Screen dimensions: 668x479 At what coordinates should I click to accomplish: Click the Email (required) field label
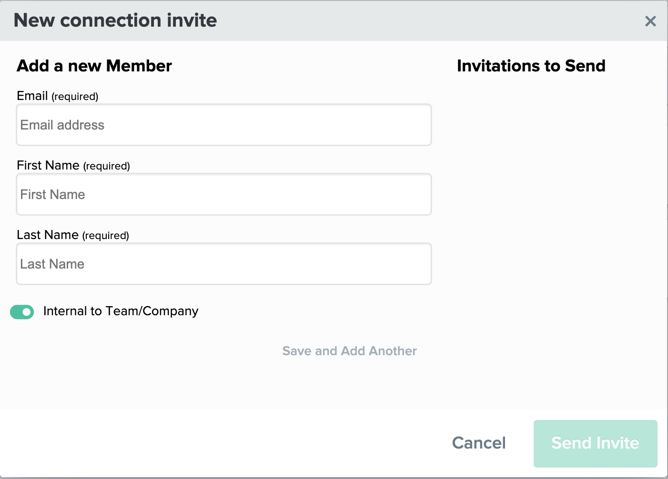(58, 96)
